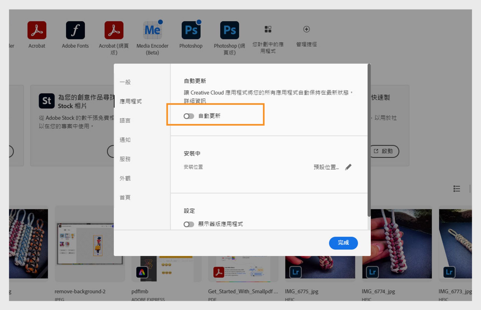481x310 pixels.
Task: Open Photoshop web version icon
Action: (x=229, y=30)
